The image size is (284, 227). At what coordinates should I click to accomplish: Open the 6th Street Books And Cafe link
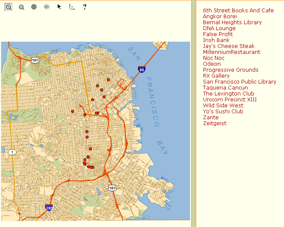[238, 11]
